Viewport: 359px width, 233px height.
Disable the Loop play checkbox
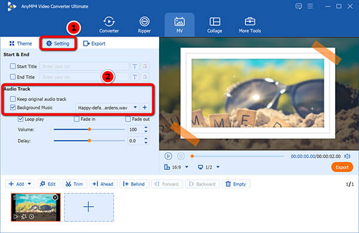click(20, 119)
